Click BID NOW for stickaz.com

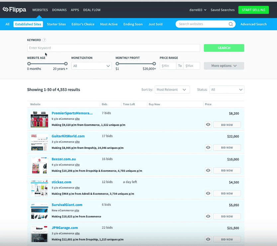point(227,193)
